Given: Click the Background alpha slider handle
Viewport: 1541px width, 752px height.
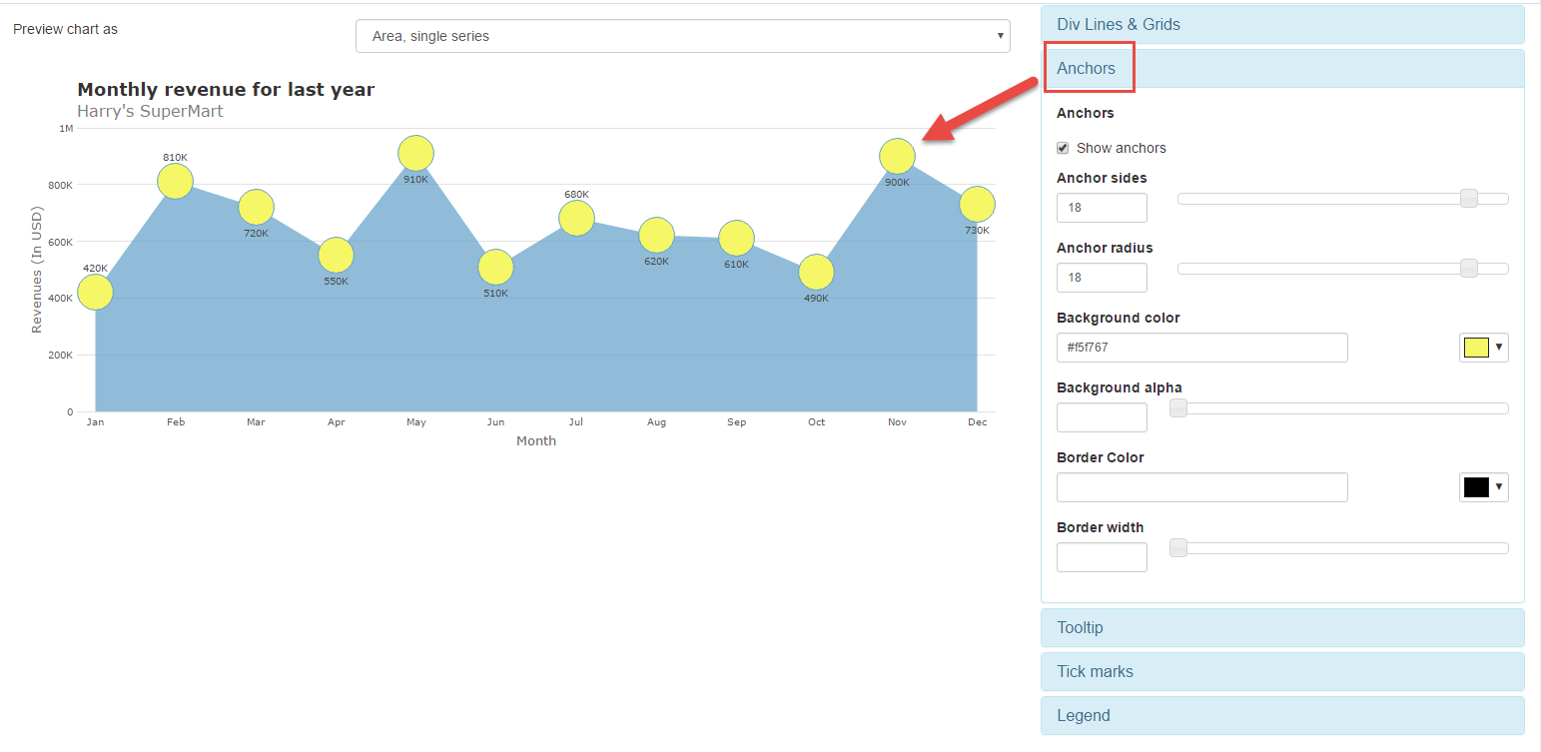Looking at the screenshot, I should pos(1178,407).
